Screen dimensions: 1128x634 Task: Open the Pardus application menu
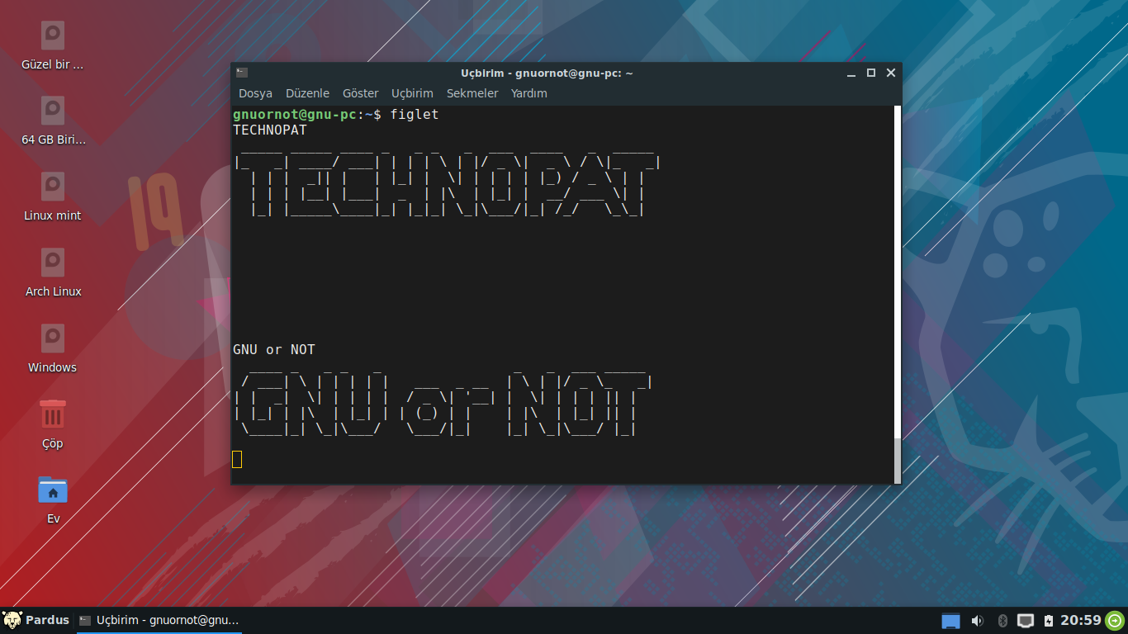point(36,620)
